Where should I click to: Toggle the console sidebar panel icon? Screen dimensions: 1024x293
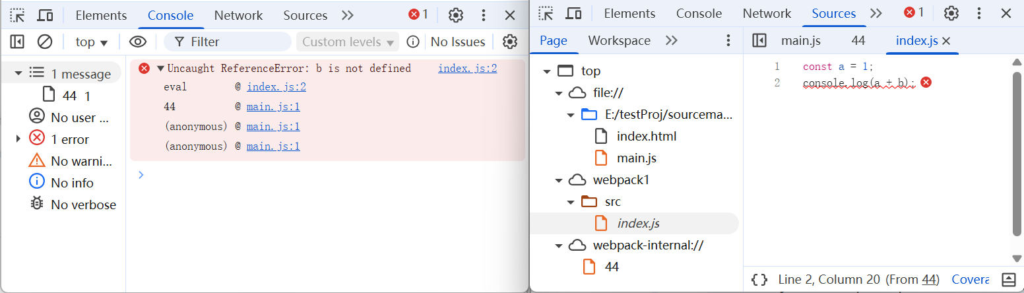pyautogui.click(x=17, y=42)
